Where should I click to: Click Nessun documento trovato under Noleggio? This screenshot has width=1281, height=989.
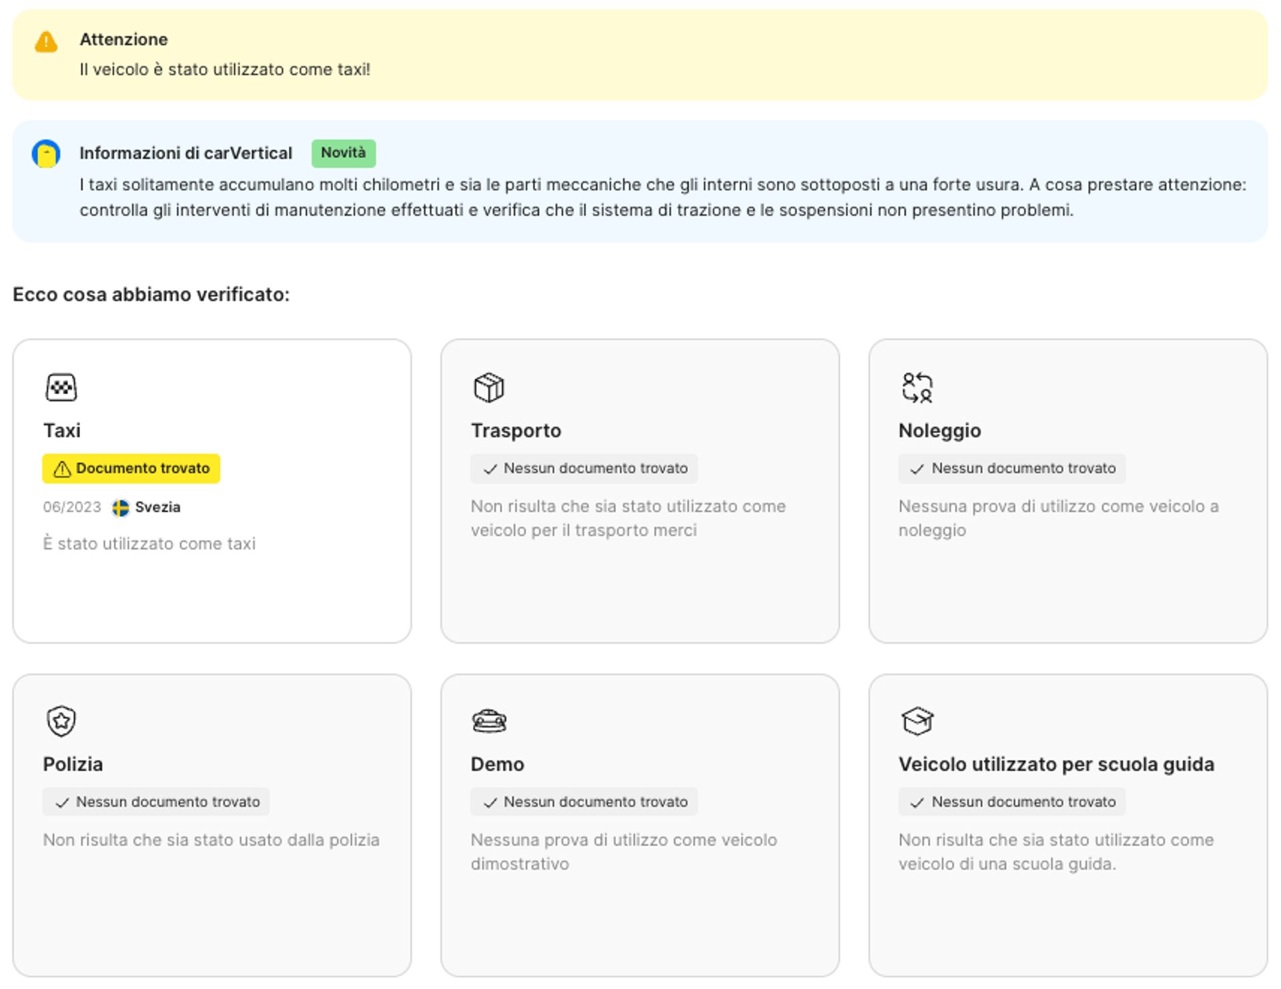tap(1011, 469)
